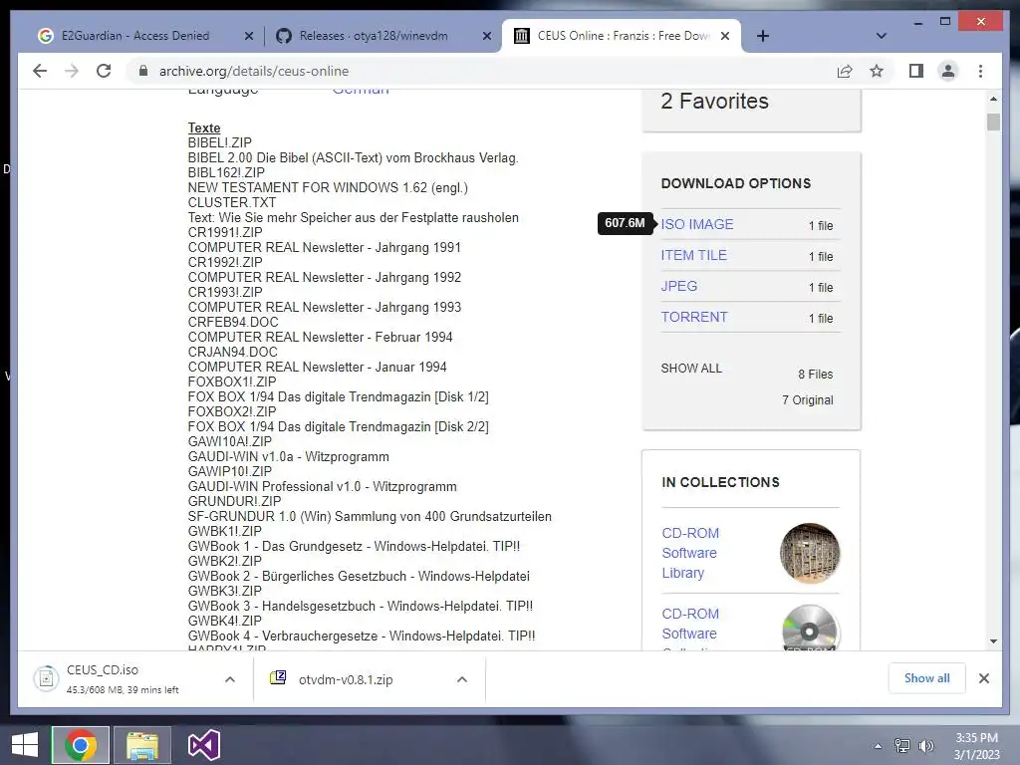The image size is (1020, 765).
Task: Click the Chrome taskbar icon
Action: [80, 745]
